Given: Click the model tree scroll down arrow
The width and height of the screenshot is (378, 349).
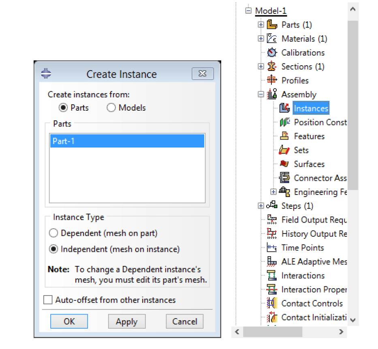Looking at the screenshot, I should tap(353, 320).
